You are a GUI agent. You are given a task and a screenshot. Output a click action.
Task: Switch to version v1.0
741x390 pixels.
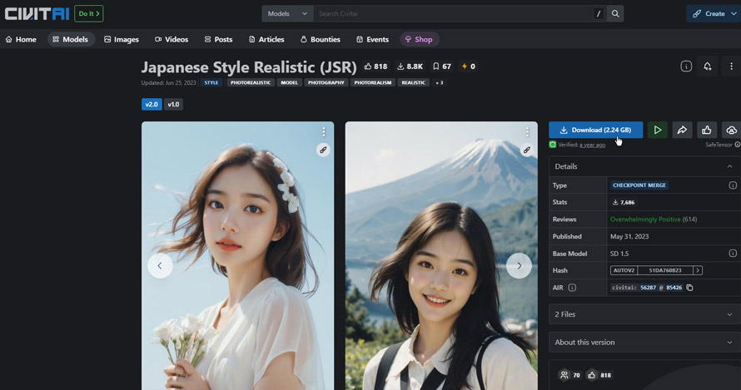click(x=173, y=105)
